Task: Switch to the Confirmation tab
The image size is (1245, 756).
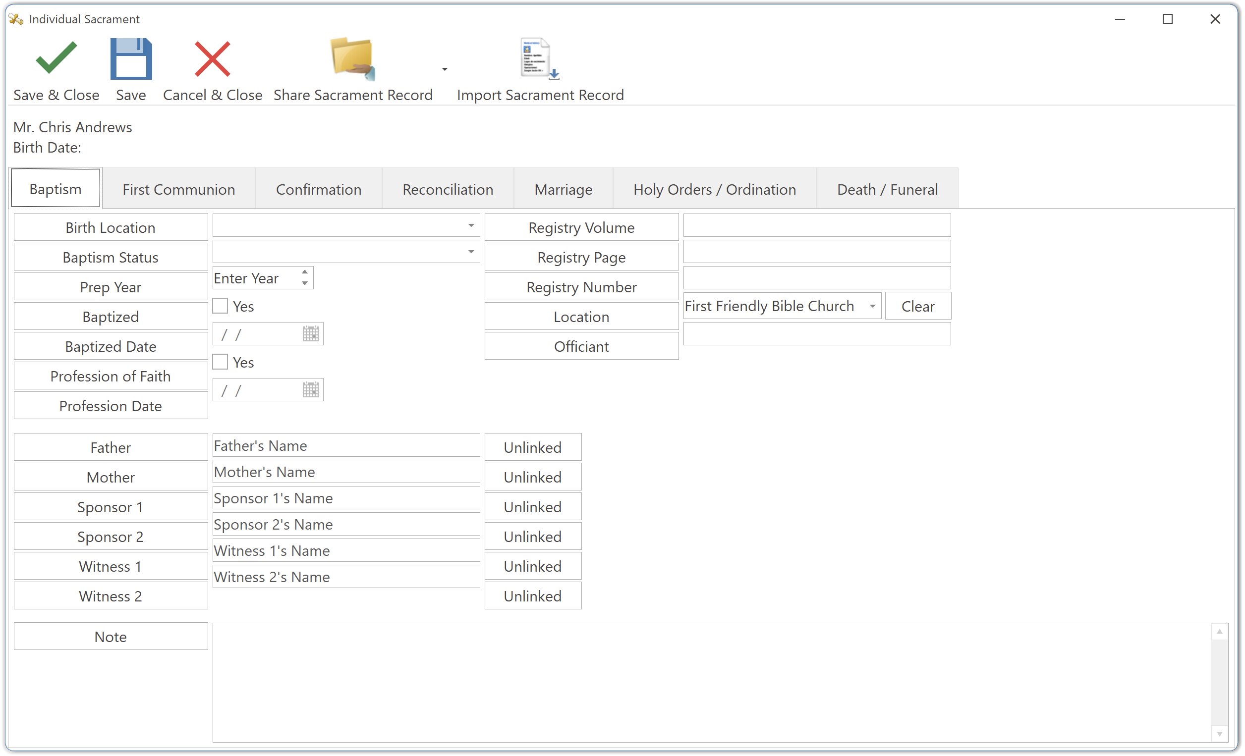Action: (x=318, y=189)
